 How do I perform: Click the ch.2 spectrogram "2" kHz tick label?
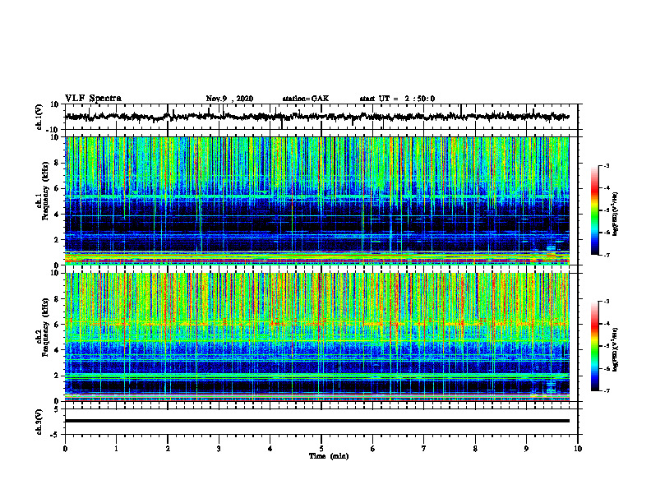pyautogui.click(x=57, y=376)
